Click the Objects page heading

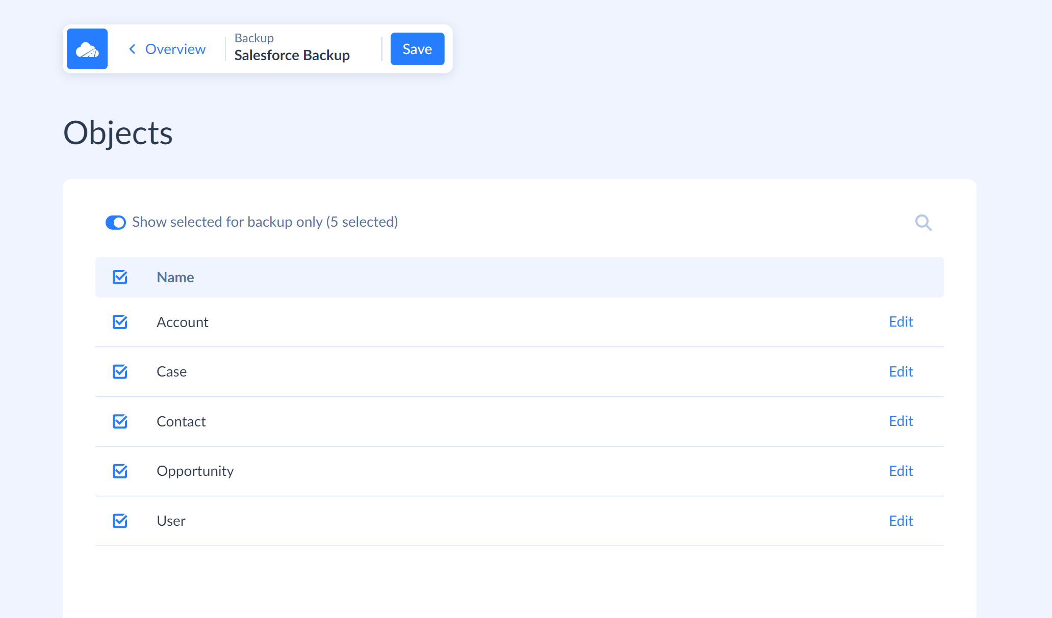tap(118, 133)
